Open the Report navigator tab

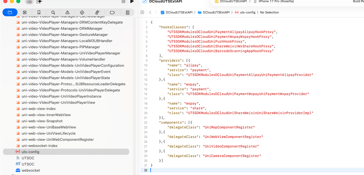click(128, 12)
